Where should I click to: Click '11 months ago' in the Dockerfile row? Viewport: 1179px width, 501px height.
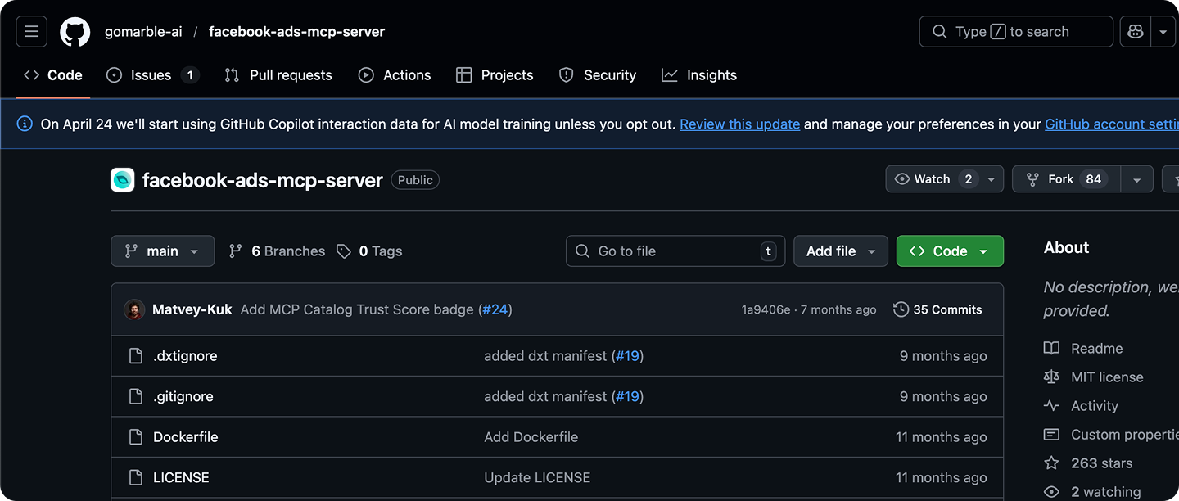click(942, 437)
